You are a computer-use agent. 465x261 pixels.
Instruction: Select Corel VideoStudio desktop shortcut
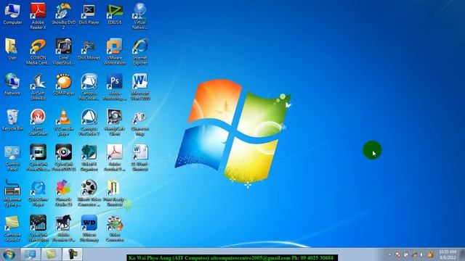[63, 51]
